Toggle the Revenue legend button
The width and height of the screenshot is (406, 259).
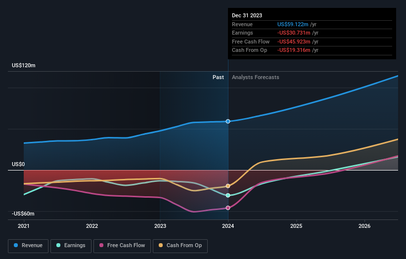click(x=28, y=246)
